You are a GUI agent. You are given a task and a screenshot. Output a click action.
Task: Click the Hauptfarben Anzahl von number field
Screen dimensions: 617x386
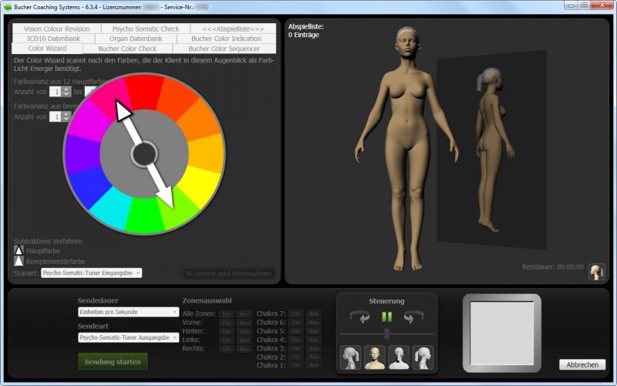pyautogui.click(x=56, y=92)
